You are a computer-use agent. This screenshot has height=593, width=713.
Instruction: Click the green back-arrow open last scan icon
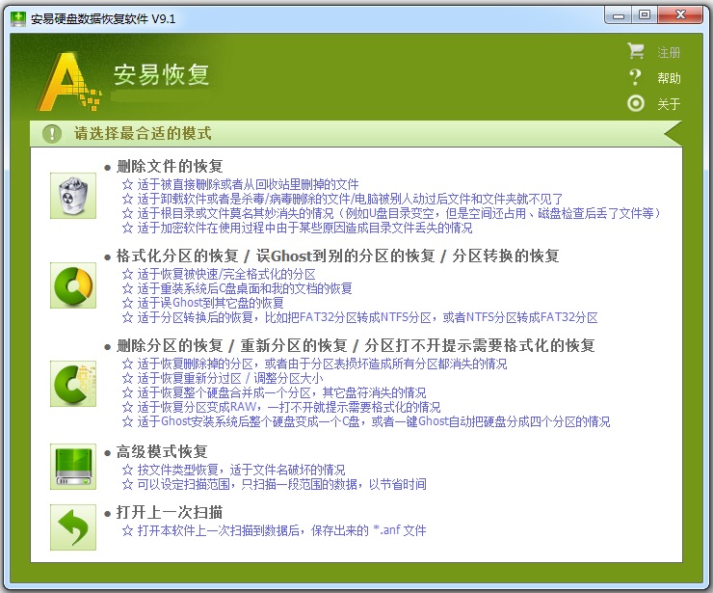point(73,527)
